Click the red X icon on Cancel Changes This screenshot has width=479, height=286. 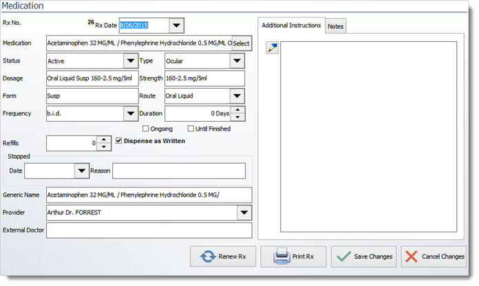point(411,256)
